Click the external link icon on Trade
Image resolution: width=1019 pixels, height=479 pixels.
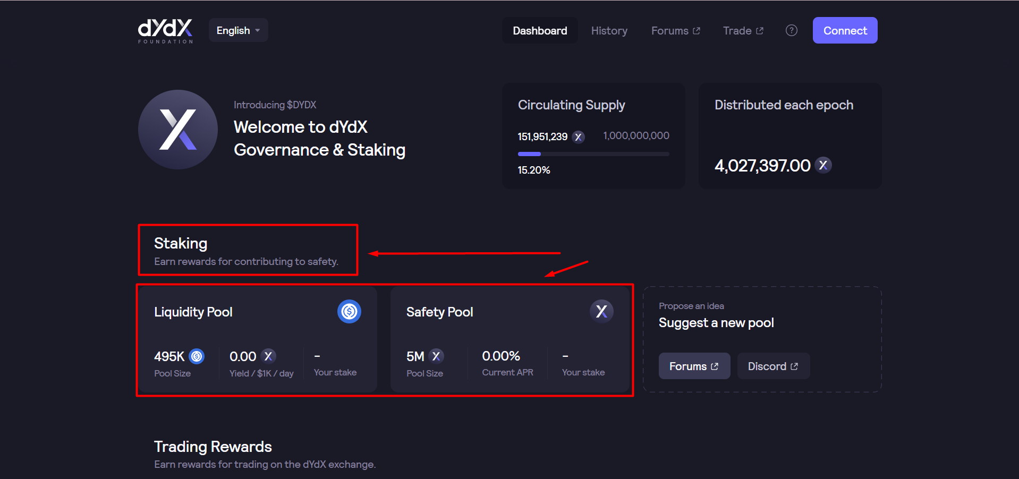760,31
